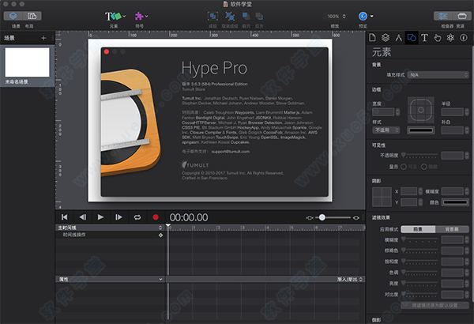The image size is (474, 324).
Task: Click the Send Backward toolbar icon
Action: (x=259, y=17)
